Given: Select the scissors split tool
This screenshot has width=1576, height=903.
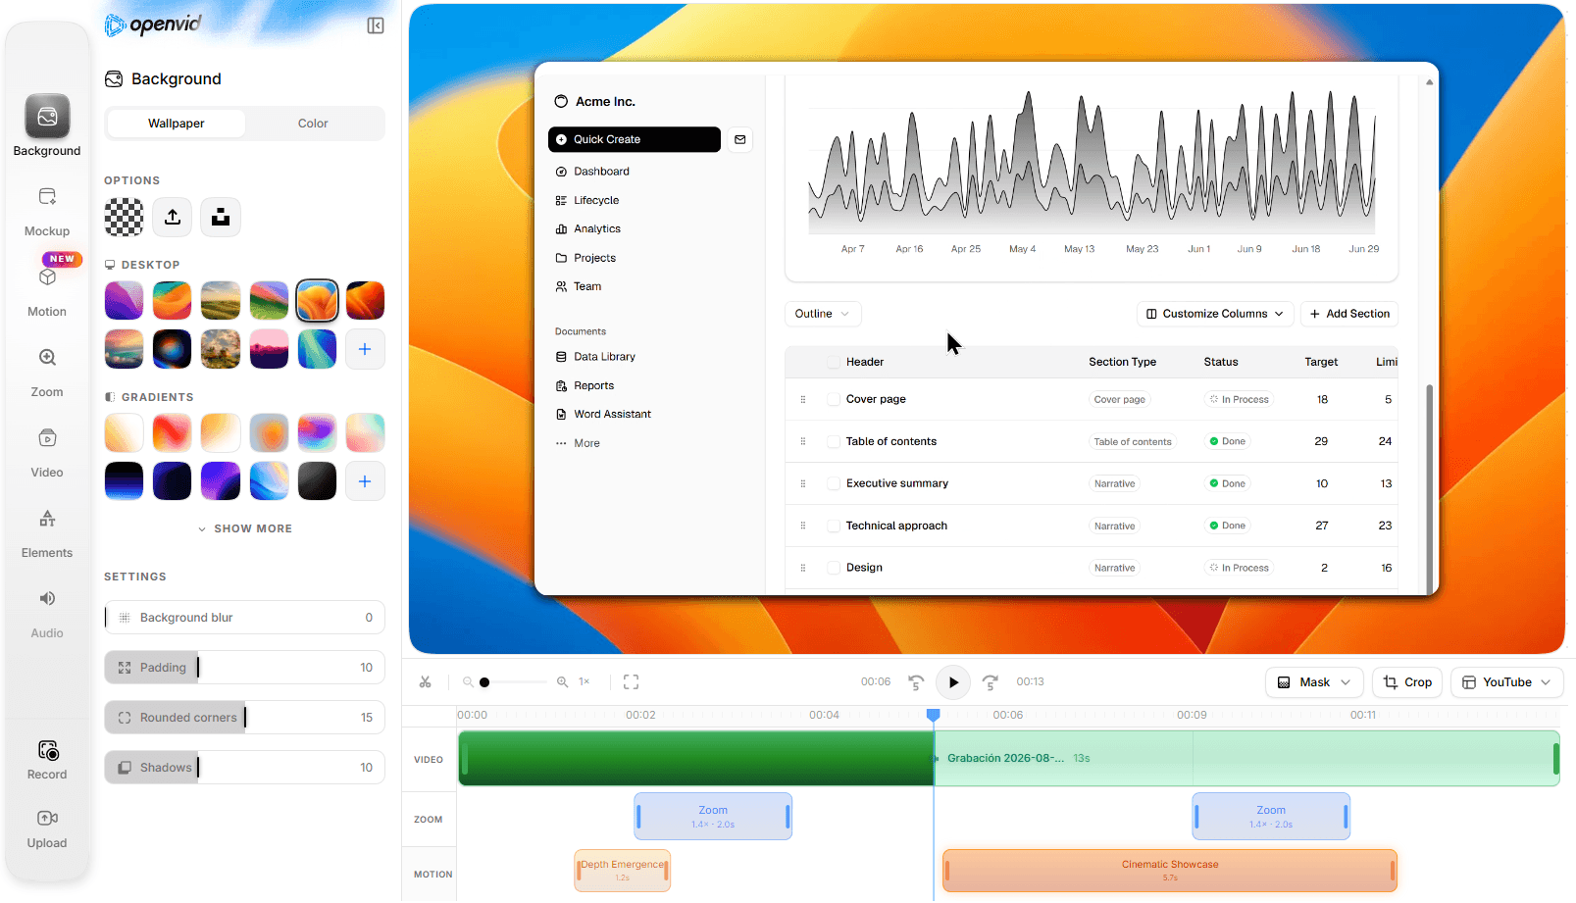Looking at the screenshot, I should (x=425, y=682).
